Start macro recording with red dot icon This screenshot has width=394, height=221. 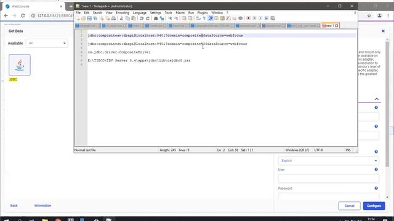[x=248, y=18]
